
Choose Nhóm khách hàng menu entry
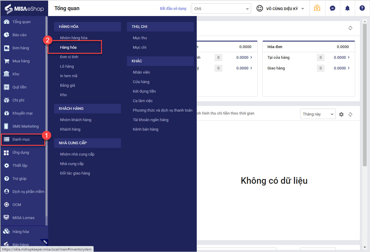point(75,120)
